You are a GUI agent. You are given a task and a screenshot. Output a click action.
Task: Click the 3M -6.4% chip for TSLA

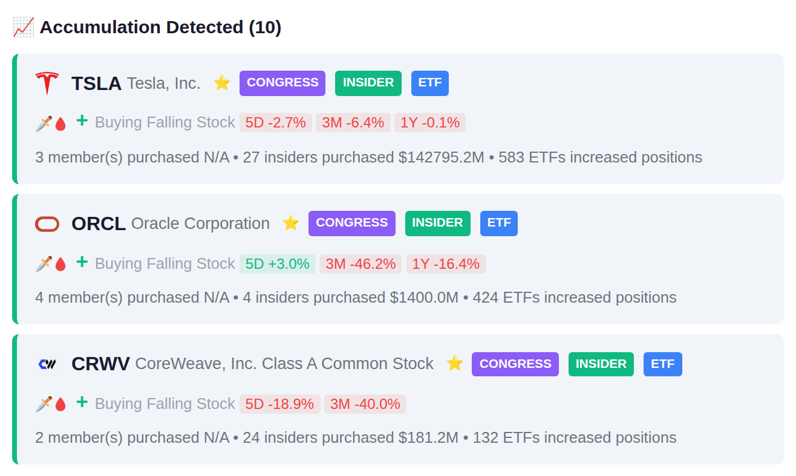[x=353, y=123]
